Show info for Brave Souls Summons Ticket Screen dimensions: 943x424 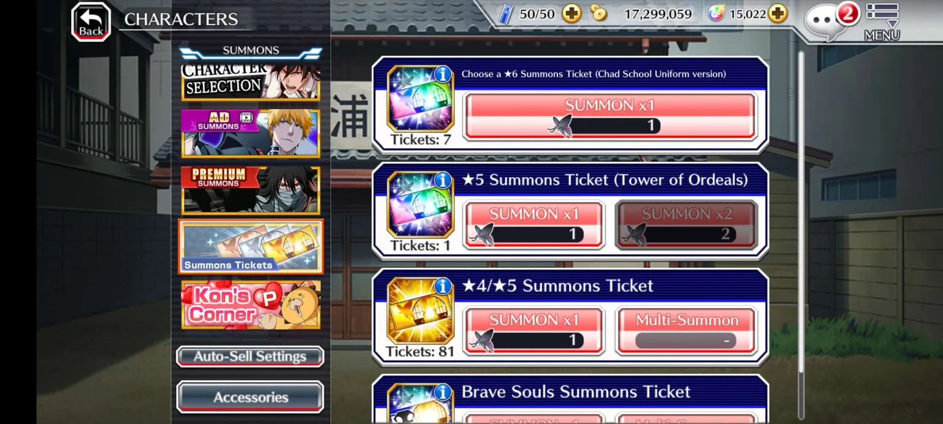[x=443, y=392]
